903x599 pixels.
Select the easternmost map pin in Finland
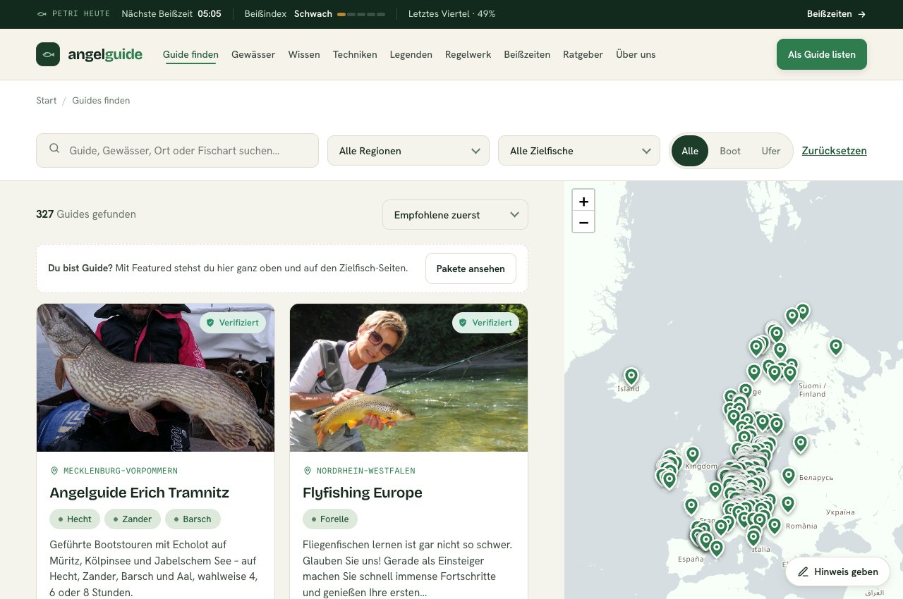tap(836, 347)
